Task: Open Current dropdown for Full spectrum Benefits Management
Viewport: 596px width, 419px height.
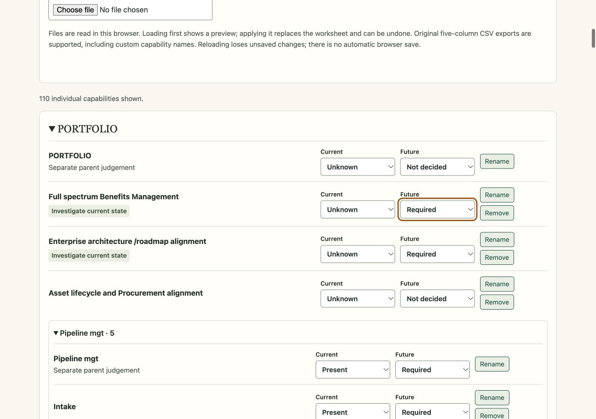Action: (358, 209)
